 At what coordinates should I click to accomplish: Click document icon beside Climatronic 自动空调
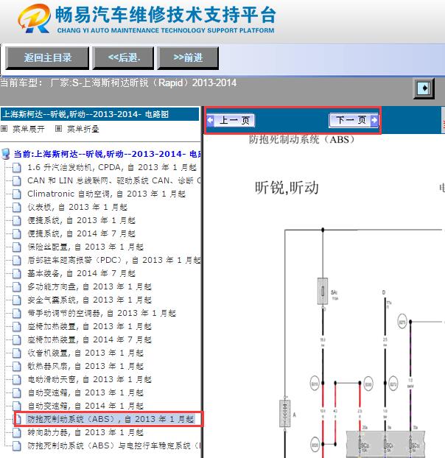(17, 194)
